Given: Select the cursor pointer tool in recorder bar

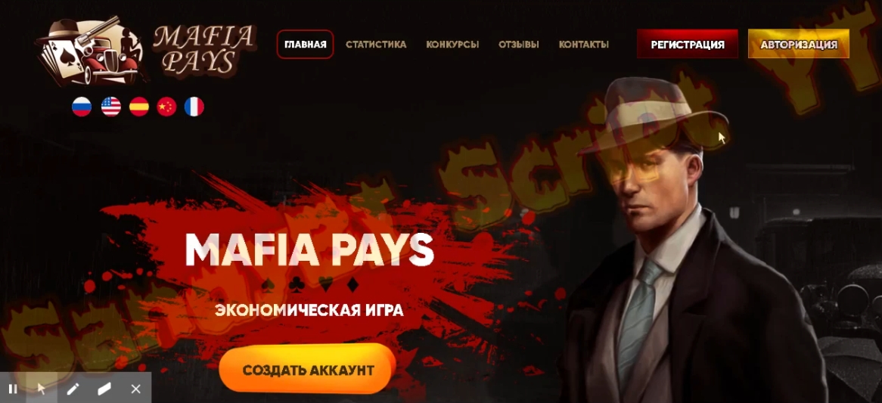Looking at the screenshot, I should pos(42,389).
